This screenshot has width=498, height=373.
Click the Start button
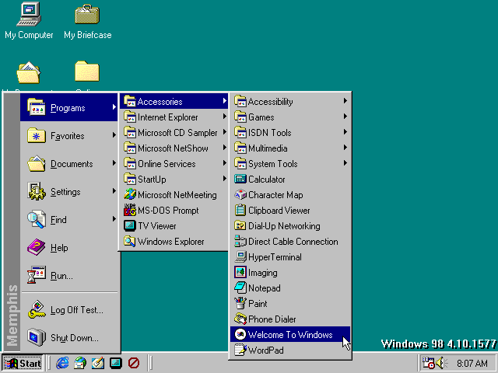(x=23, y=363)
